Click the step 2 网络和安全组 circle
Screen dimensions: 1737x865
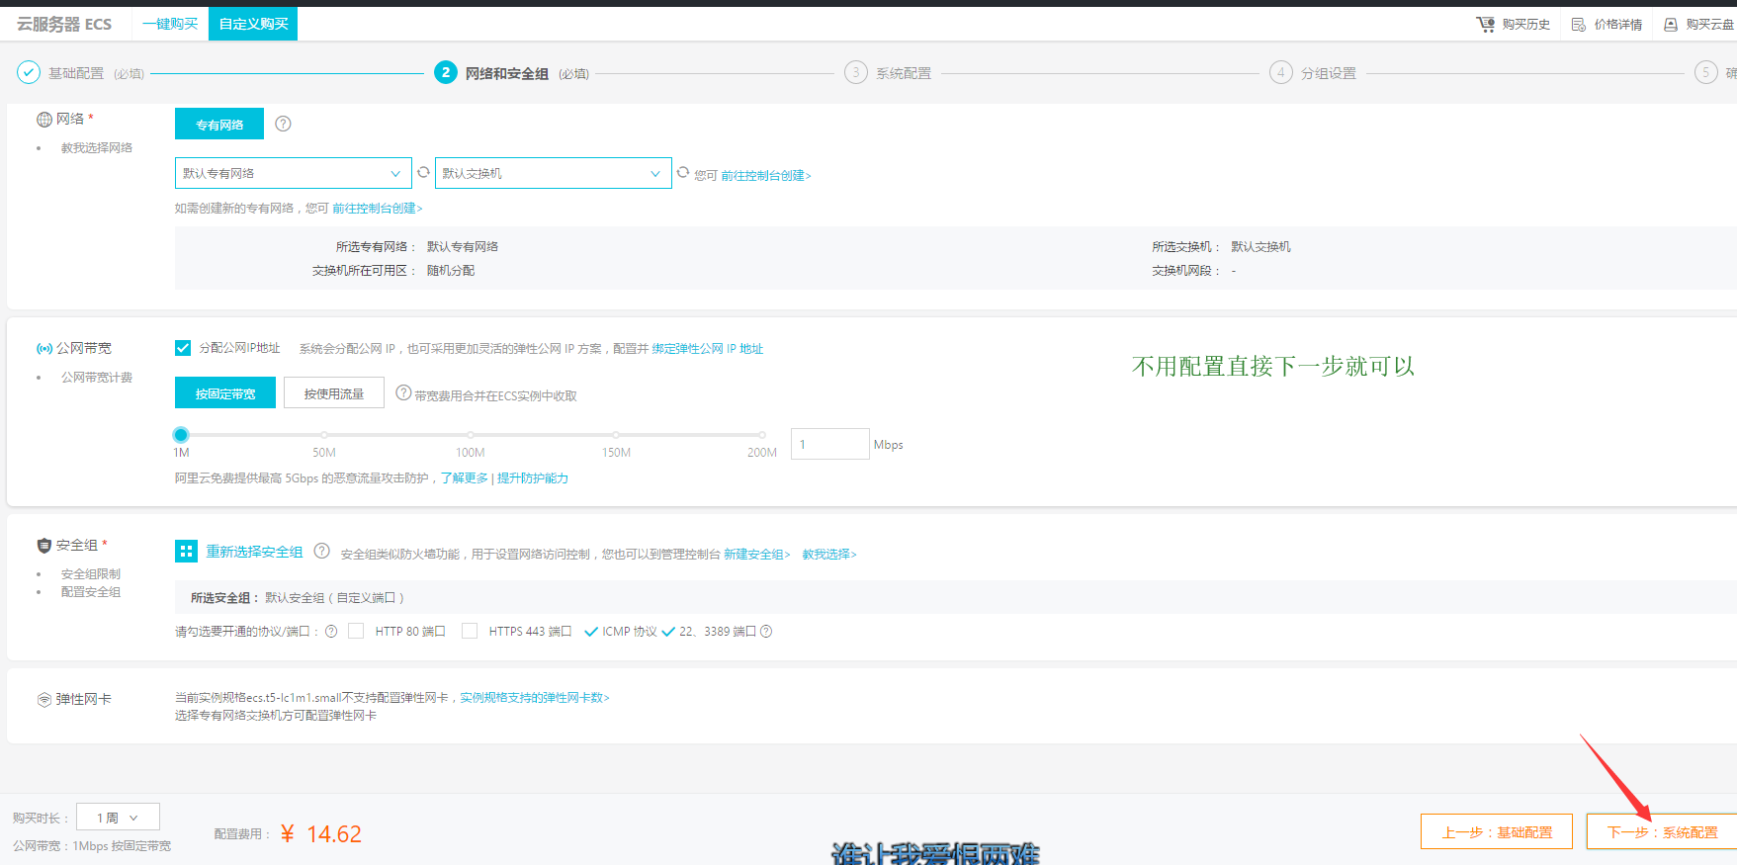446,72
